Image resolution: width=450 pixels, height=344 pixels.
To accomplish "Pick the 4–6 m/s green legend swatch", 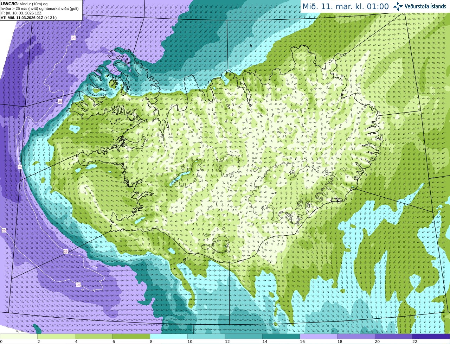I will click(94, 336).
